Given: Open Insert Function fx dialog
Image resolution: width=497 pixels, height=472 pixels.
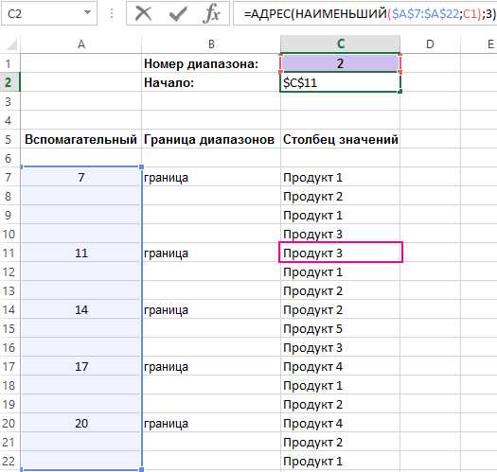Looking at the screenshot, I should click(212, 13).
